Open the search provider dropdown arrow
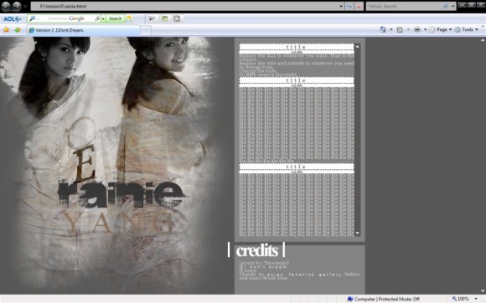This screenshot has height=303, width=486. 452,6
